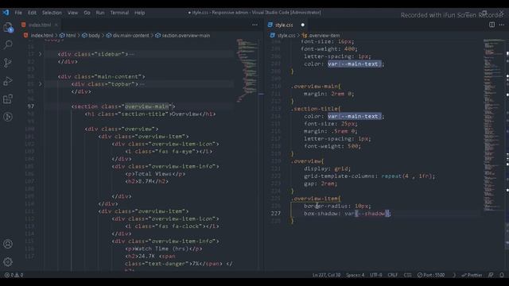Click the "fas fa-clock" icon line
Image resolution: width=509 pixels, height=286 pixels.
172,226
